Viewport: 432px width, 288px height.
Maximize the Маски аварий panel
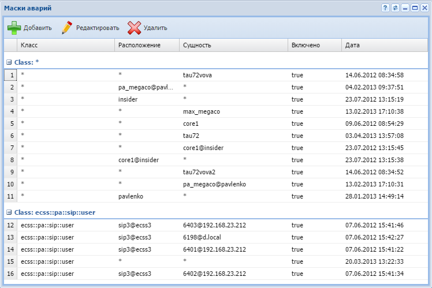[415, 8]
